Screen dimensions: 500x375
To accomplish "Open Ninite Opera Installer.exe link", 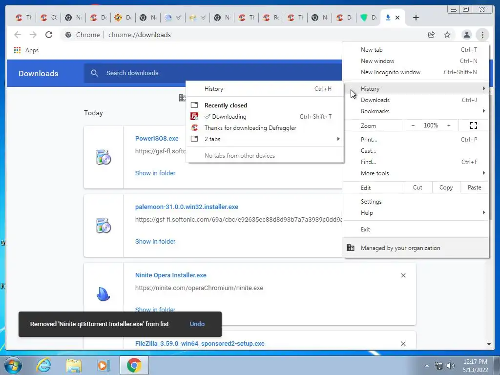I will (170, 275).
